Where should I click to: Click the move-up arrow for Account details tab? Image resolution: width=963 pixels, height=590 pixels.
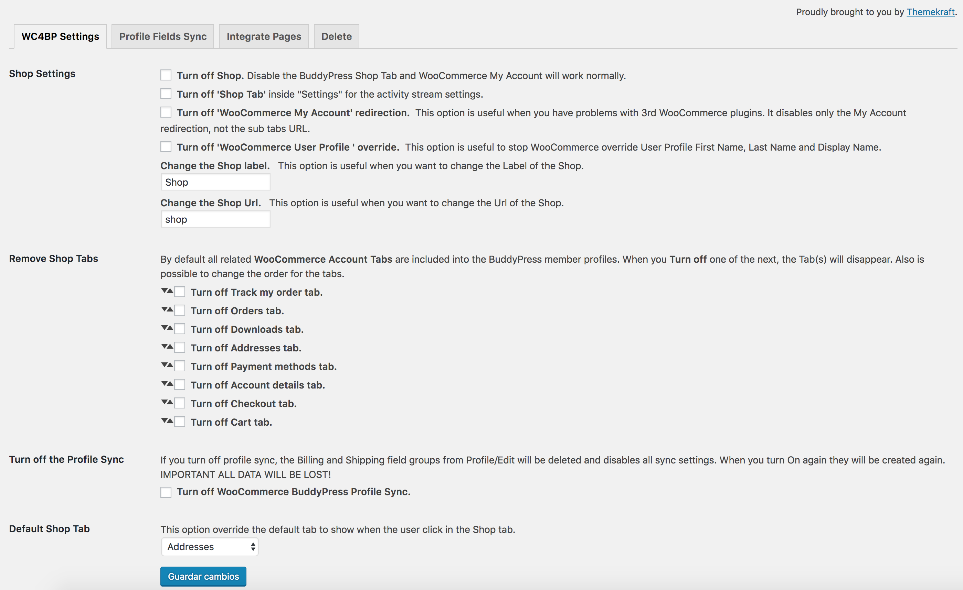(x=170, y=383)
